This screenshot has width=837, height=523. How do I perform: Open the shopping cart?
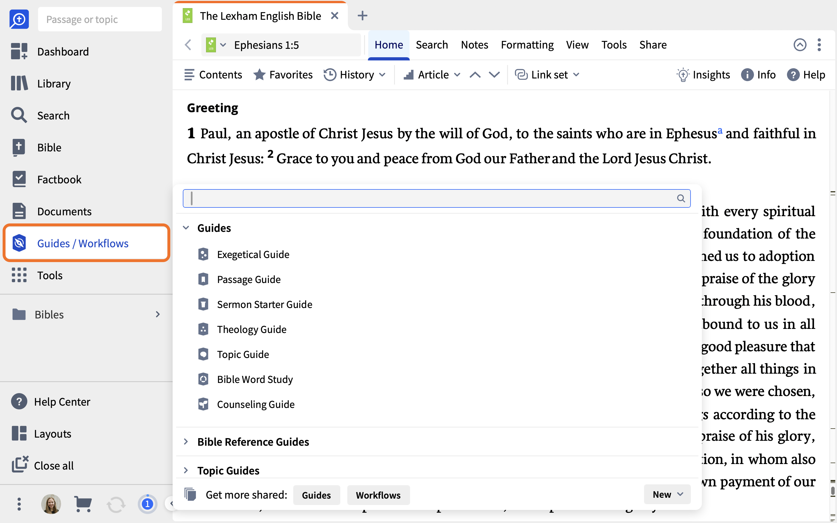pos(83,504)
